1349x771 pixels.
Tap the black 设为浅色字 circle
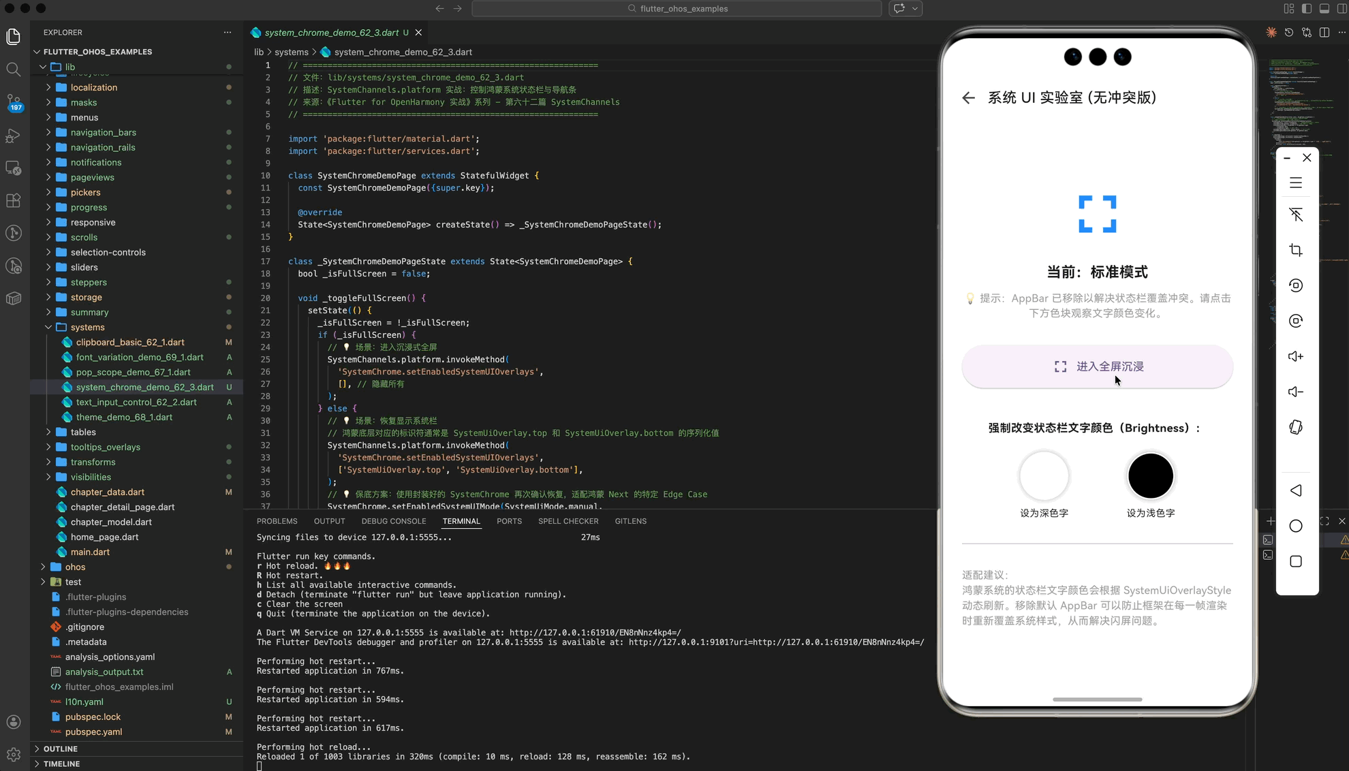point(1150,475)
